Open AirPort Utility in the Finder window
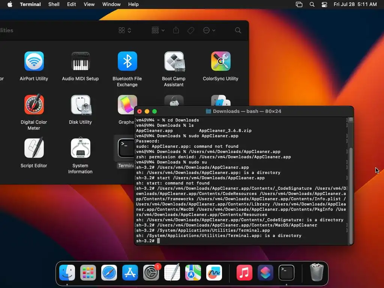384x288 pixels. tap(34, 61)
